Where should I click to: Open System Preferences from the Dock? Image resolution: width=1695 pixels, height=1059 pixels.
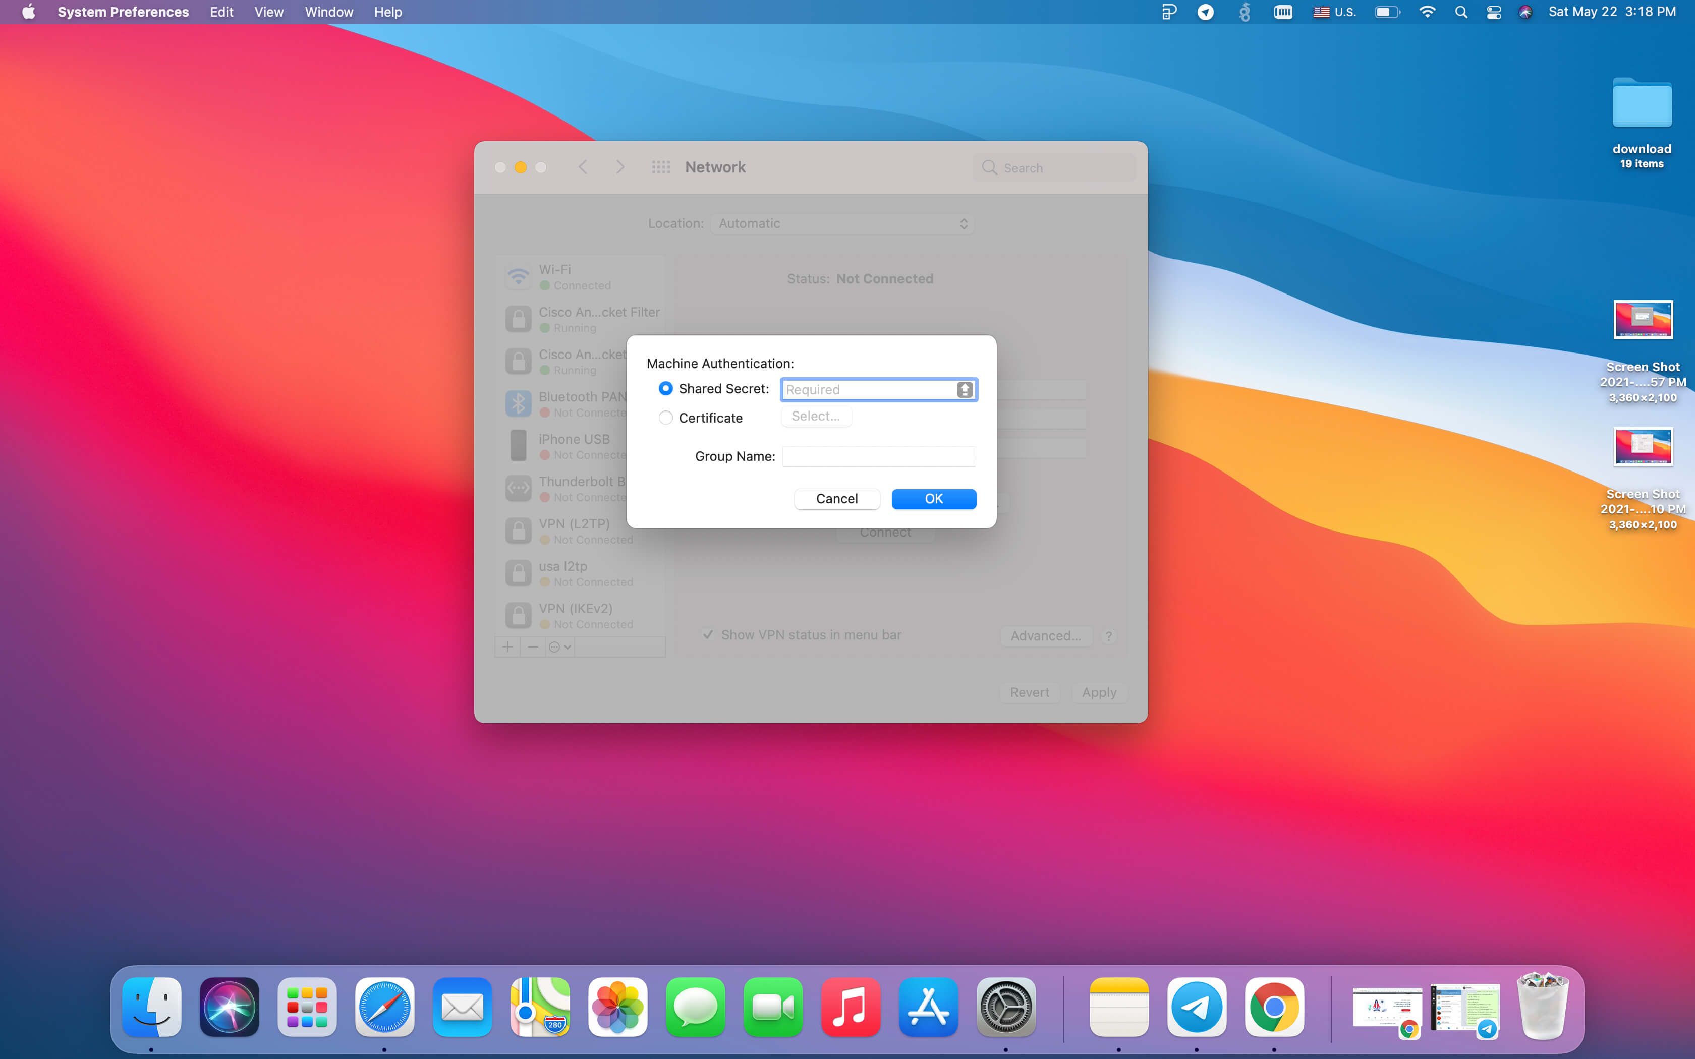(x=1006, y=1007)
